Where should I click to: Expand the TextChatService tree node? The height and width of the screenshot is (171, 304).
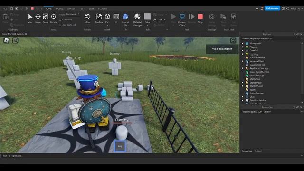243,100
